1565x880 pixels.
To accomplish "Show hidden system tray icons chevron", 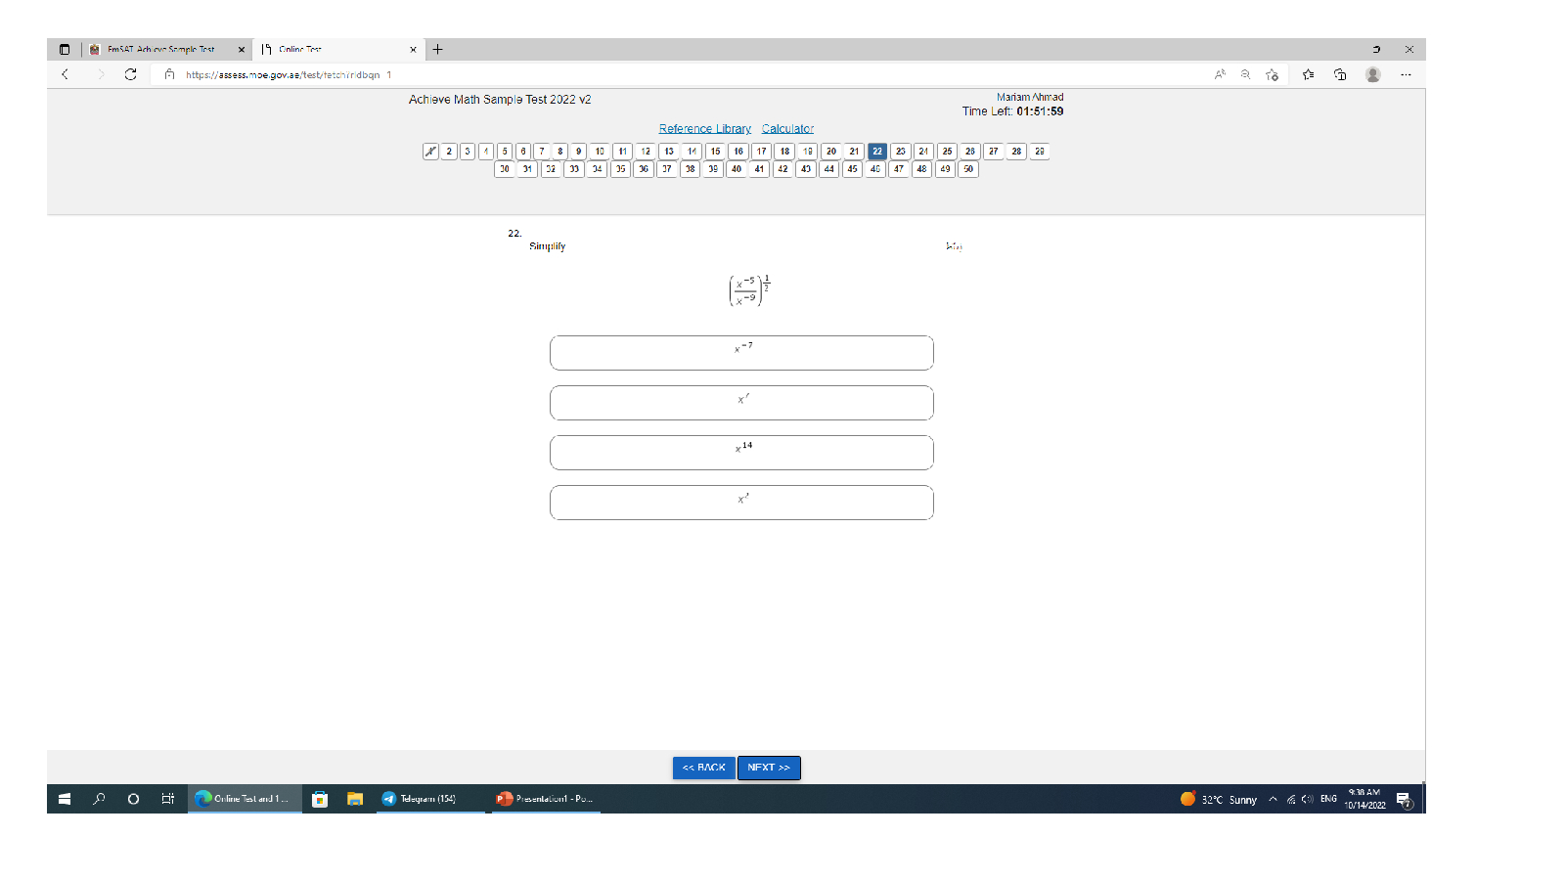I will (x=1273, y=799).
